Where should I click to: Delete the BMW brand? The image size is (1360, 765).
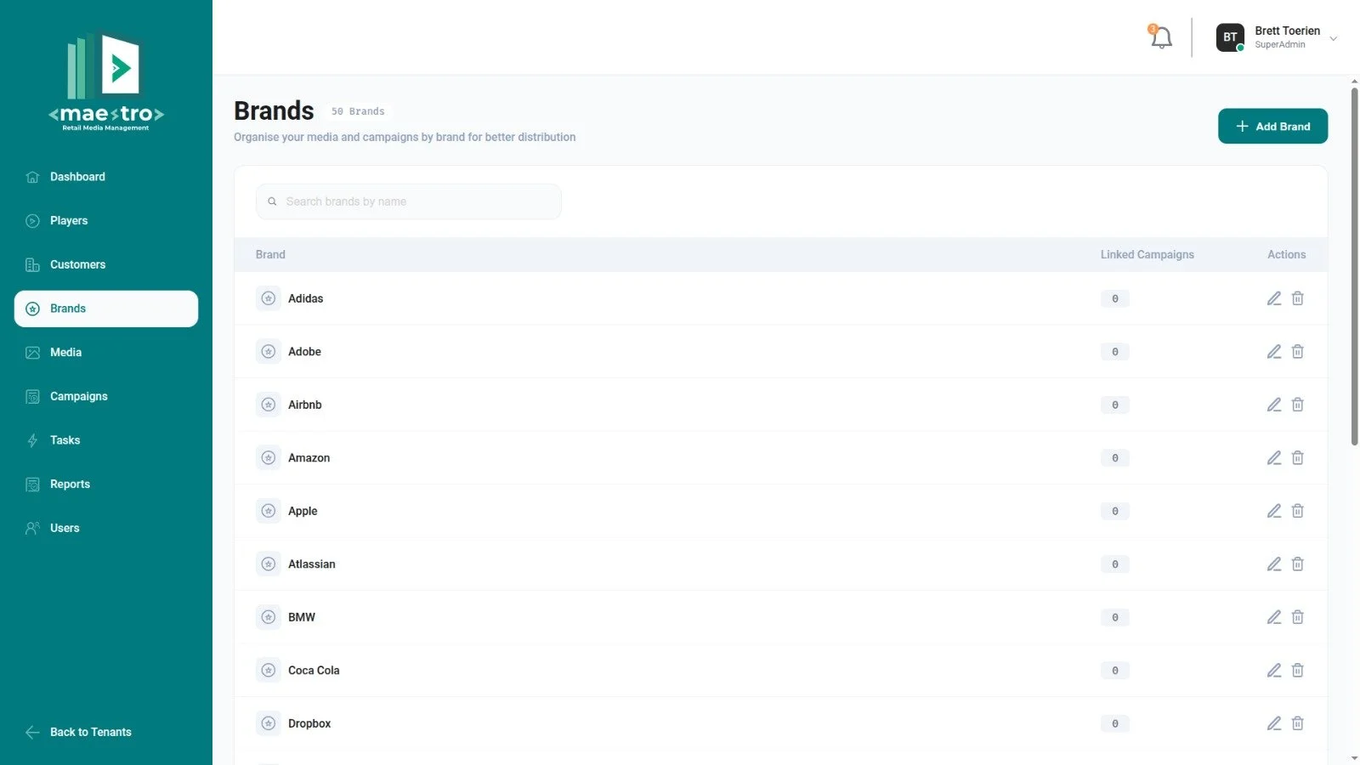pos(1298,617)
